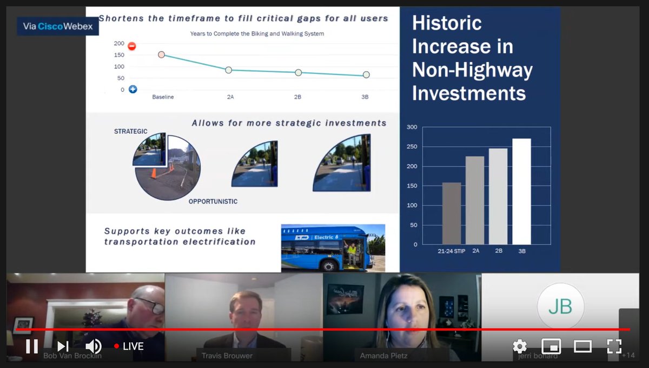Click the red minus zoom control on chart
The height and width of the screenshot is (368, 649).
(x=133, y=47)
